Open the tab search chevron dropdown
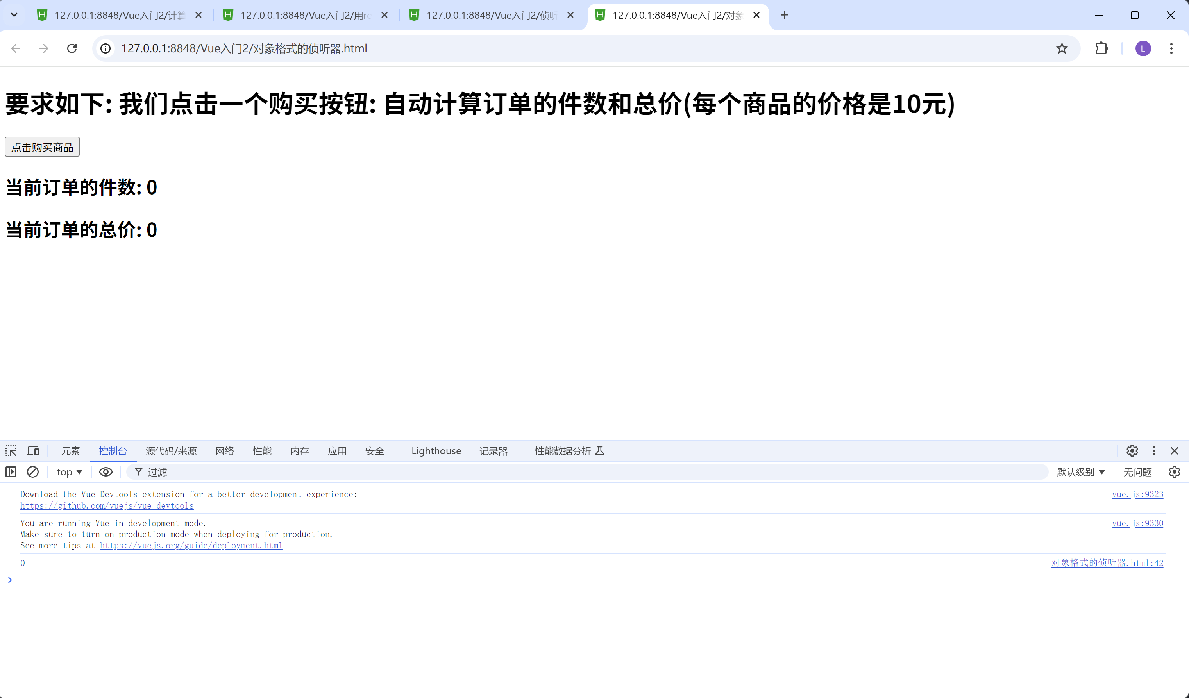The height and width of the screenshot is (698, 1189). coord(14,15)
